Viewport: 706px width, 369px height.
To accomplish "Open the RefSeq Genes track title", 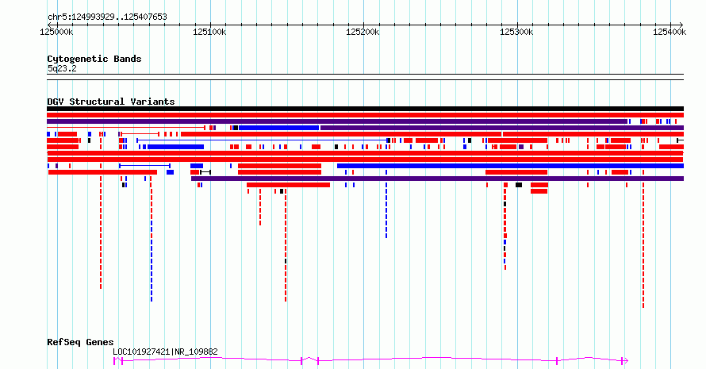I will tap(80, 343).
